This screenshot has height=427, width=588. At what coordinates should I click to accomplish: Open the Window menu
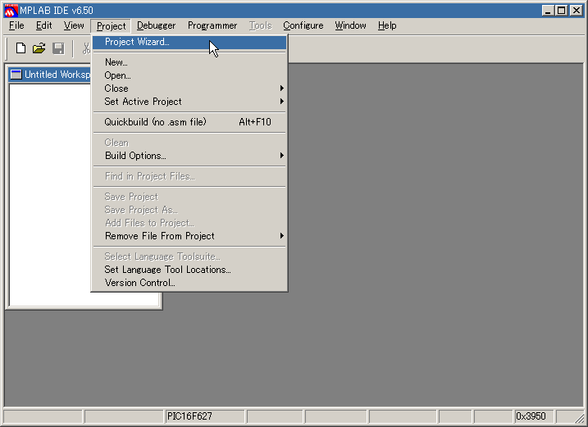coord(350,25)
